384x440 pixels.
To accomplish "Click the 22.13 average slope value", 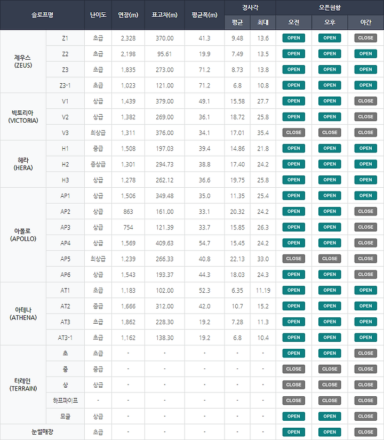I will (x=237, y=259).
